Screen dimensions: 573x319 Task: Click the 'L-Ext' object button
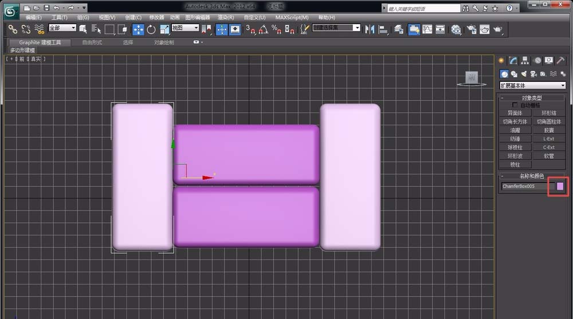click(549, 139)
